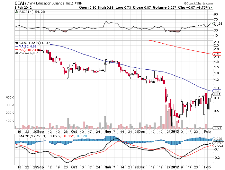Click the 0.6 price axis label

click(216, 111)
